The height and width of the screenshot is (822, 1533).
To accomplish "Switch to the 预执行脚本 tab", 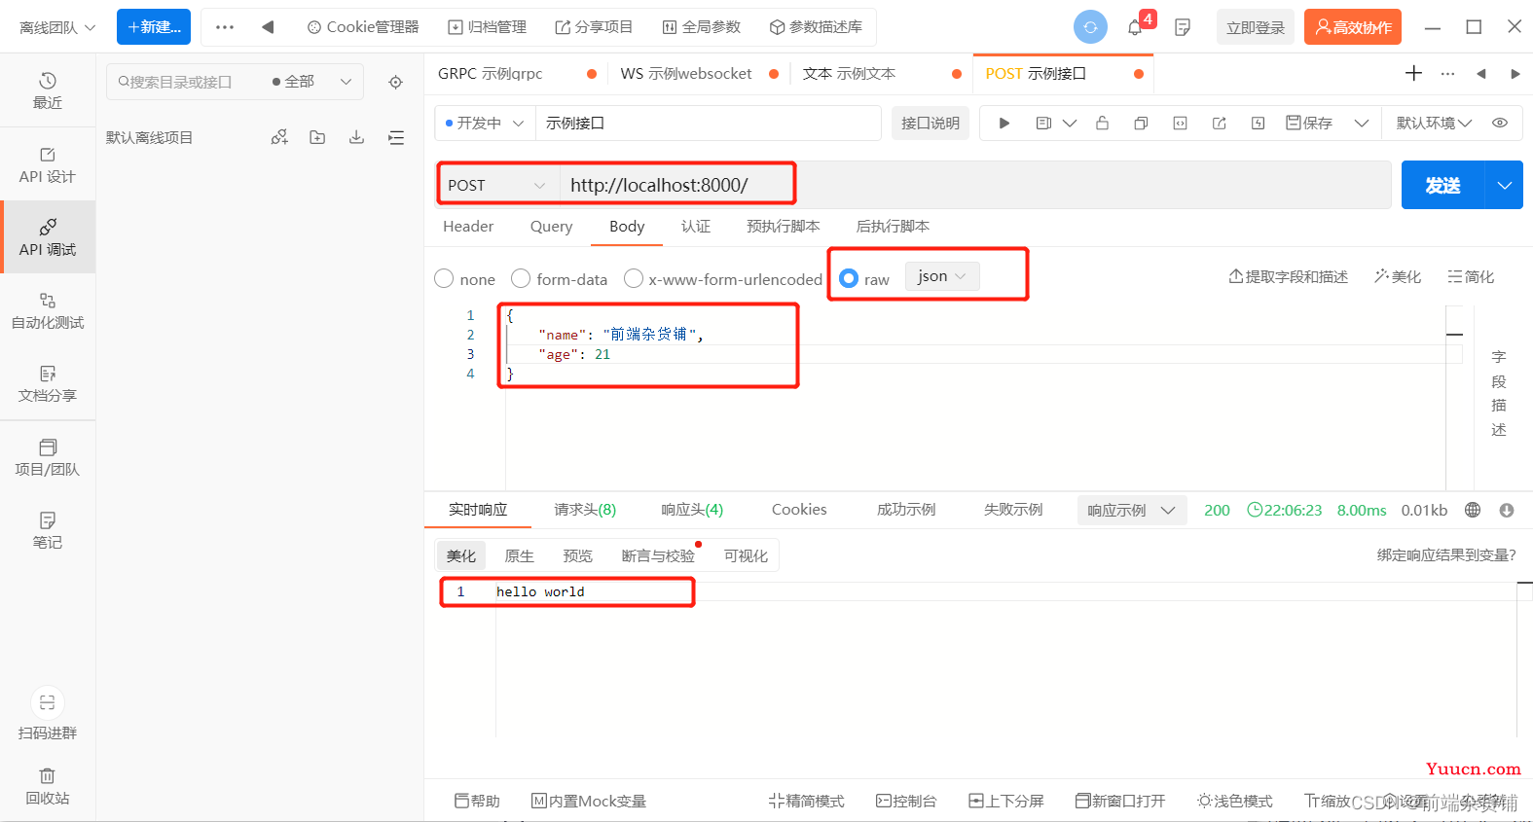I will tap(784, 226).
